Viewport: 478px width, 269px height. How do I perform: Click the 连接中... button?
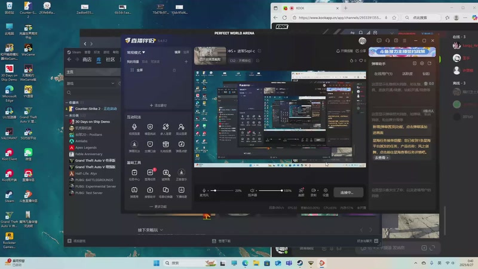[x=348, y=192]
